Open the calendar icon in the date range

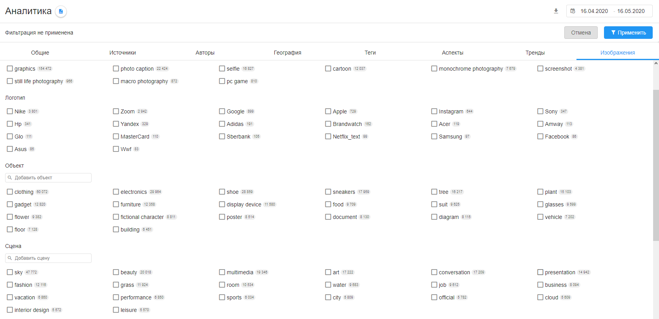coord(573,11)
